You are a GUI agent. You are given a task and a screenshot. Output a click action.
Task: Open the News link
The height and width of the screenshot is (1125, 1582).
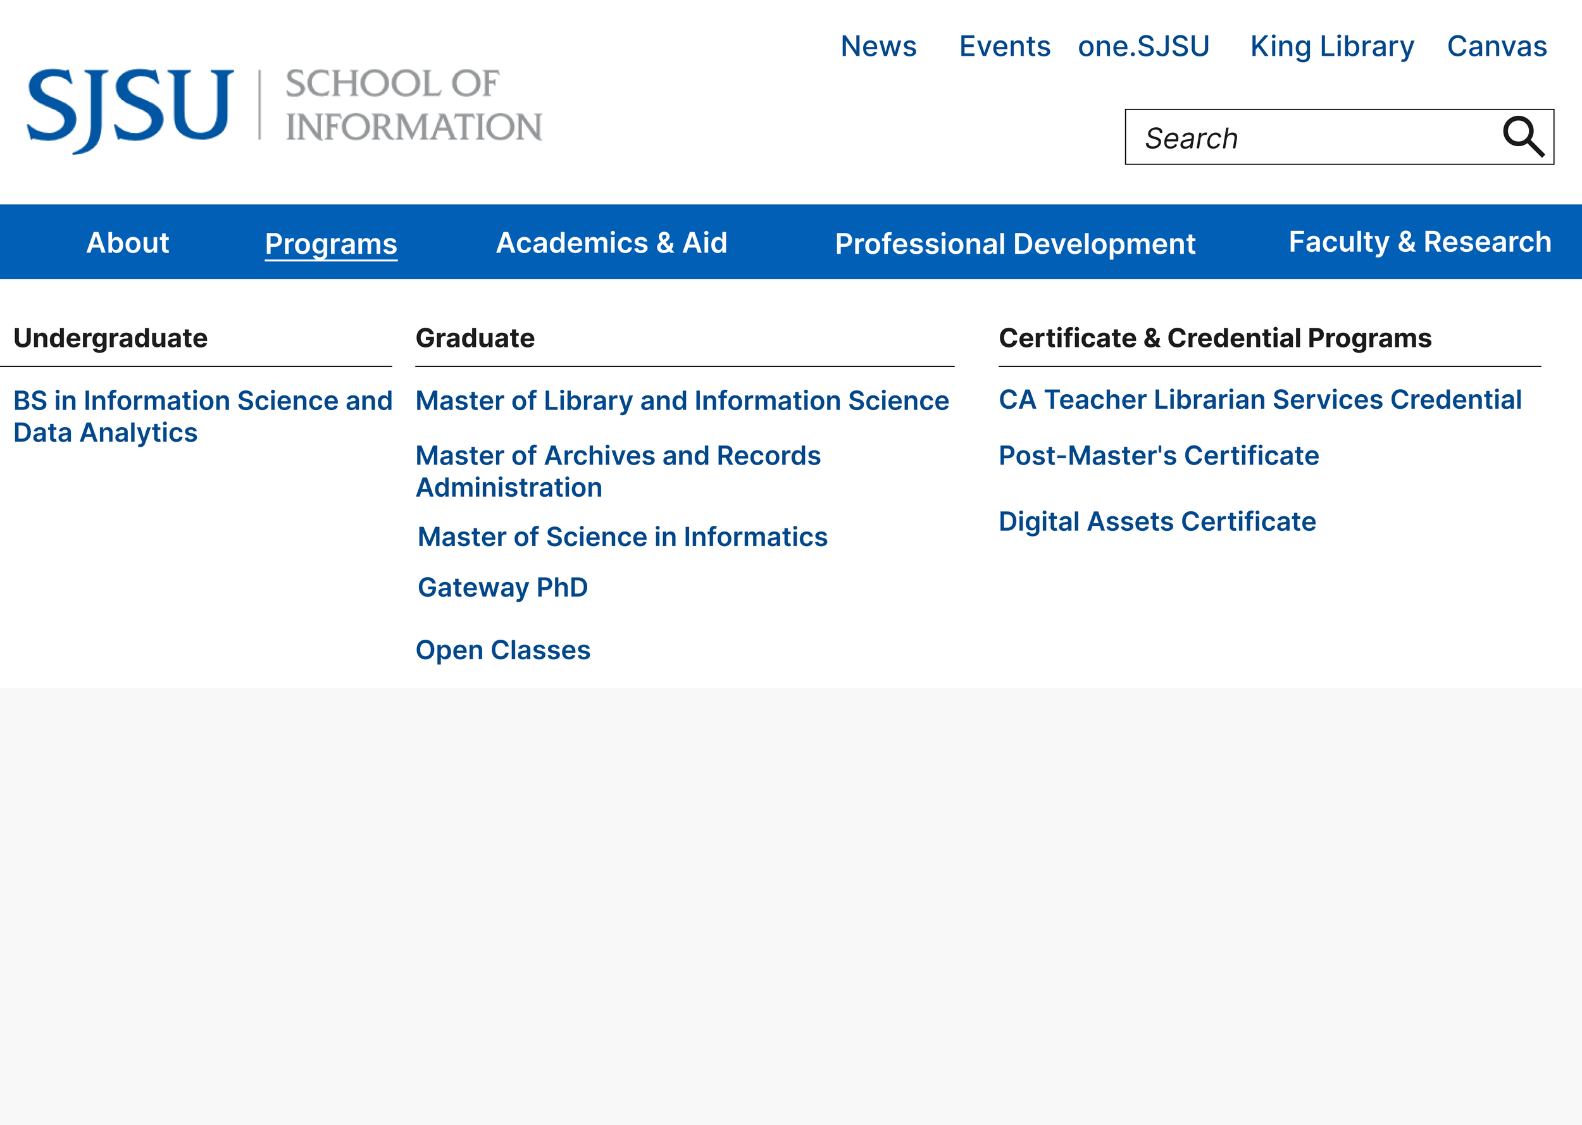click(x=878, y=46)
